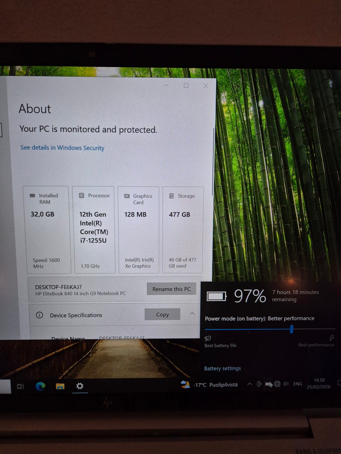Click the Speed: 5600 MHz text

pyautogui.click(x=46, y=263)
